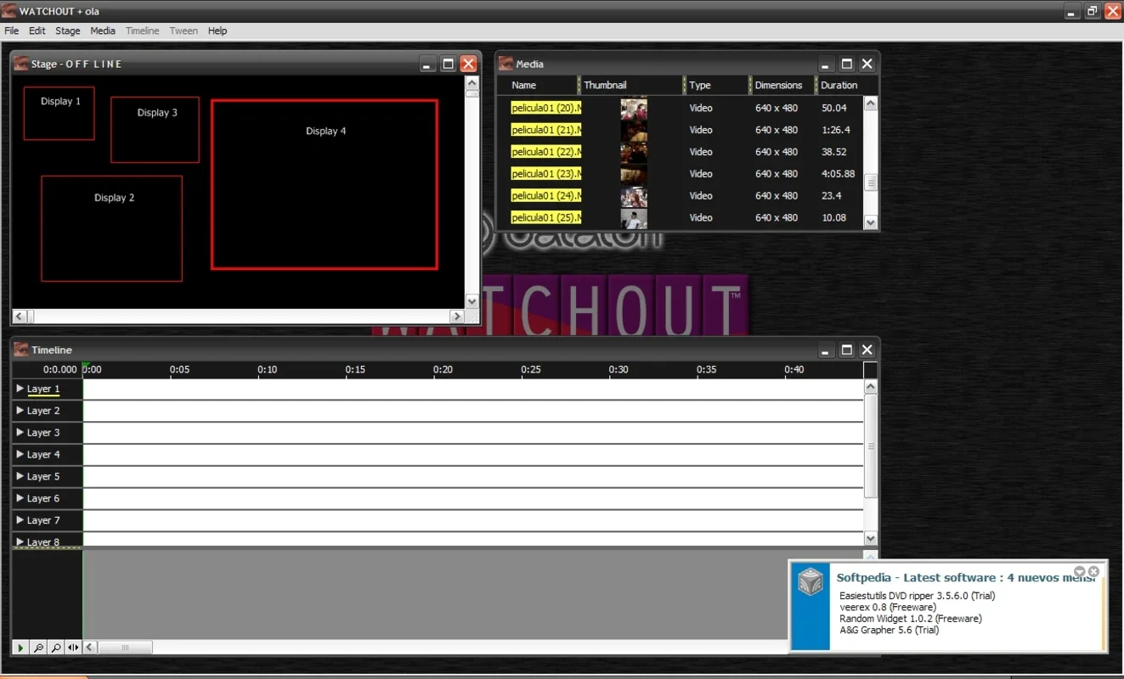
Task: Click the timeline horizontal scrollbar thumb
Action: [126, 648]
